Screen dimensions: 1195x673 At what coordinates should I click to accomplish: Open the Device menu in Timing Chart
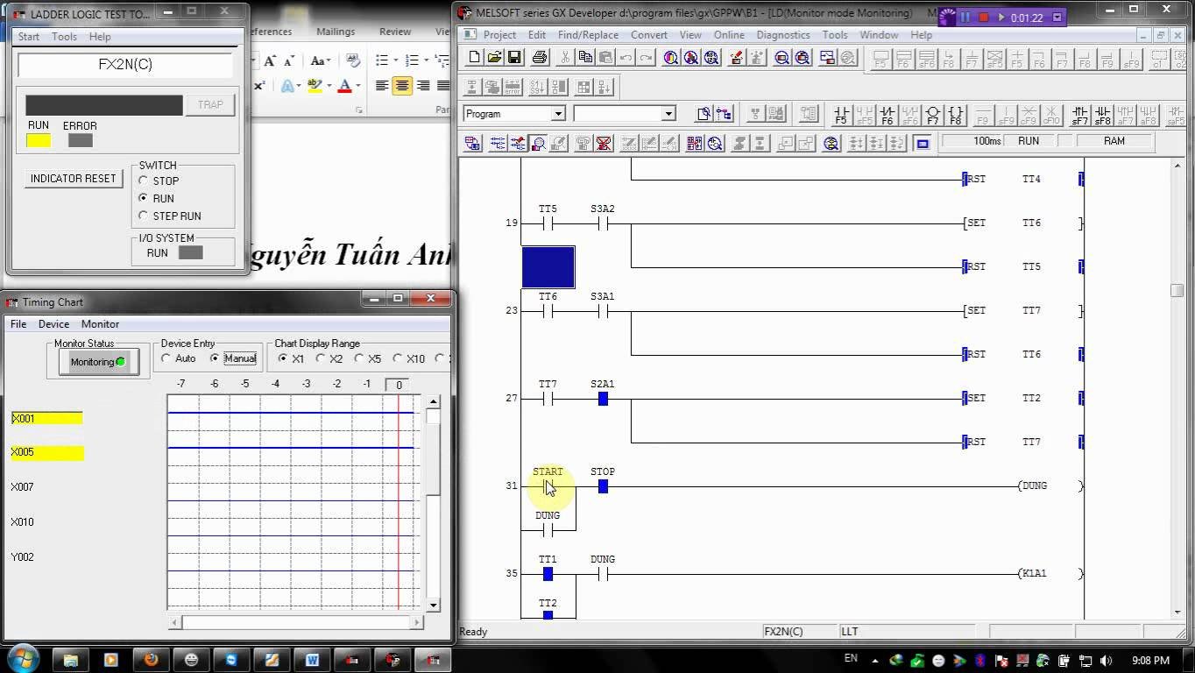point(53,324)
